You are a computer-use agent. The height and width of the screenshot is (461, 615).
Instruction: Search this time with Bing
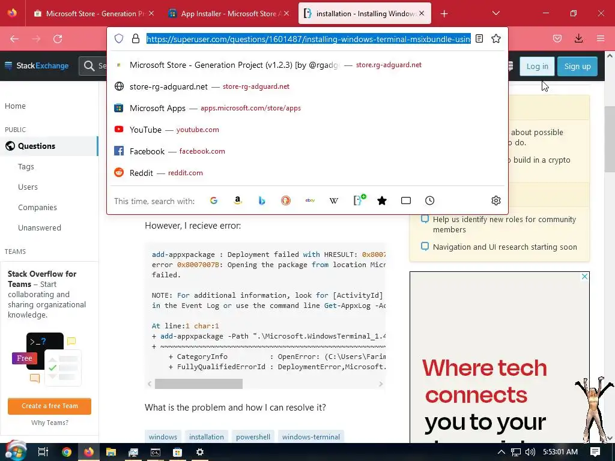[262, 200]
